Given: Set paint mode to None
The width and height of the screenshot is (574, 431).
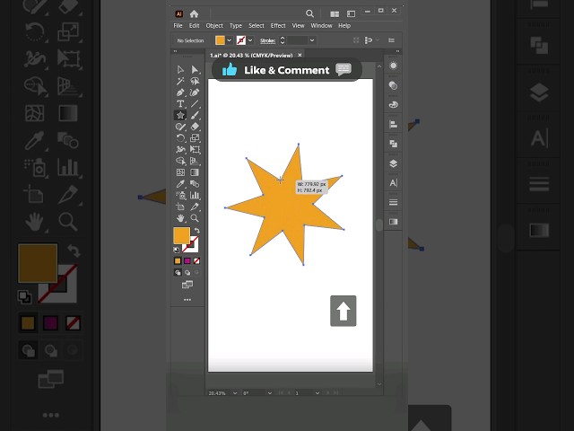Looking at the screenshot, I should pos(196,261).
